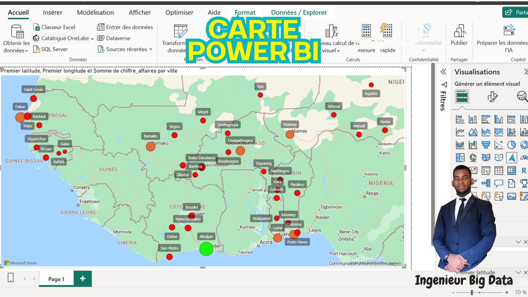Viewport: 528px width, 297px height.
Task: Open the Accueil ribbon tab
Action: [18, 12]
